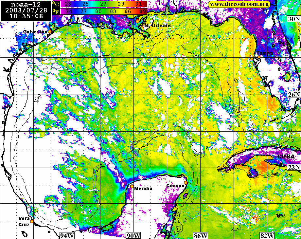This screenshot has width=301, height=239.
Task: Click the 22N latitude label
Action: click(x=294, y=167)
